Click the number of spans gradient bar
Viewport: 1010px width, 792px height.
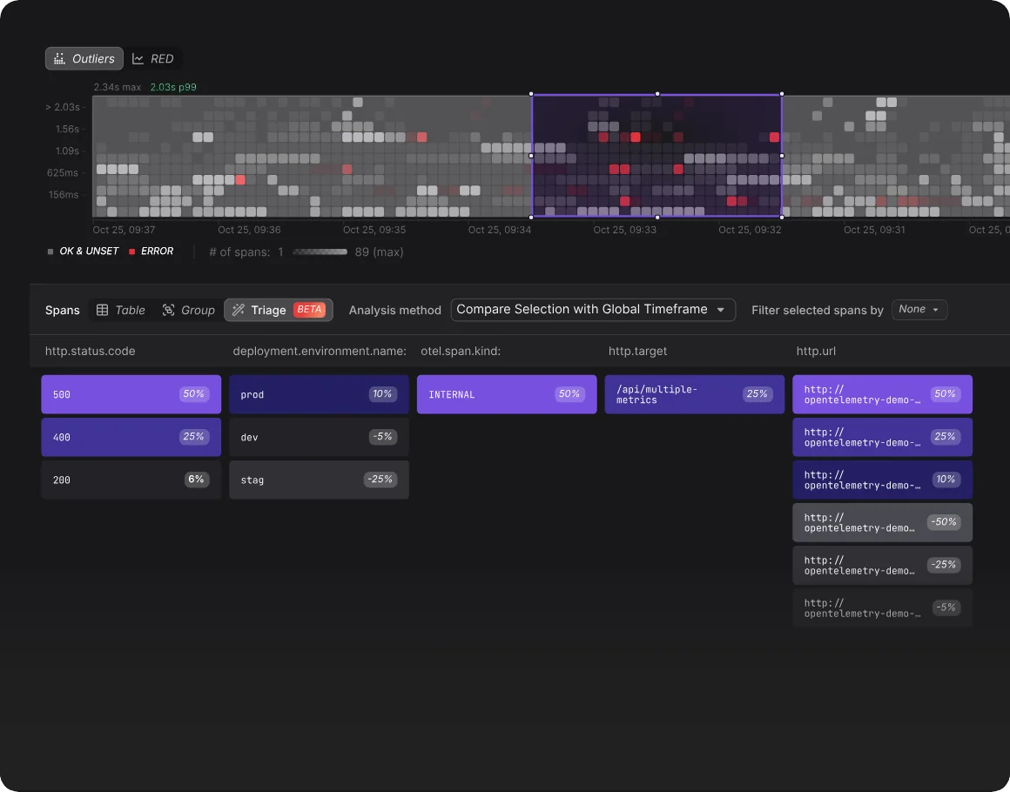320,252
